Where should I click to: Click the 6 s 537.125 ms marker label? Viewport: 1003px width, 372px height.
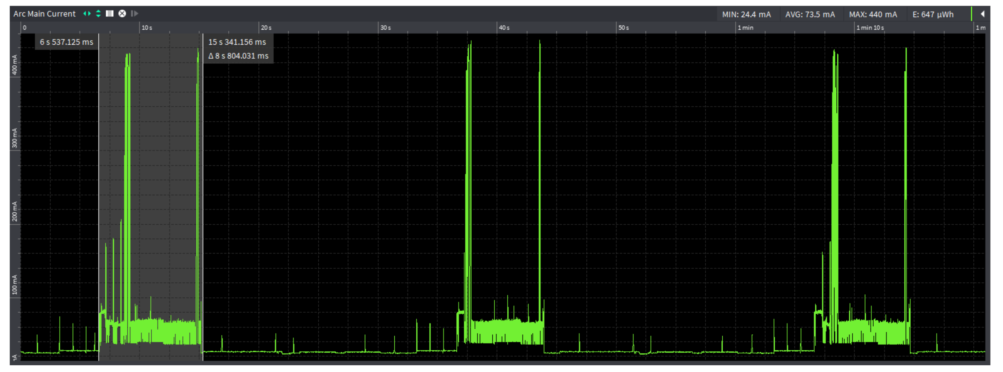tap(67, 42)
